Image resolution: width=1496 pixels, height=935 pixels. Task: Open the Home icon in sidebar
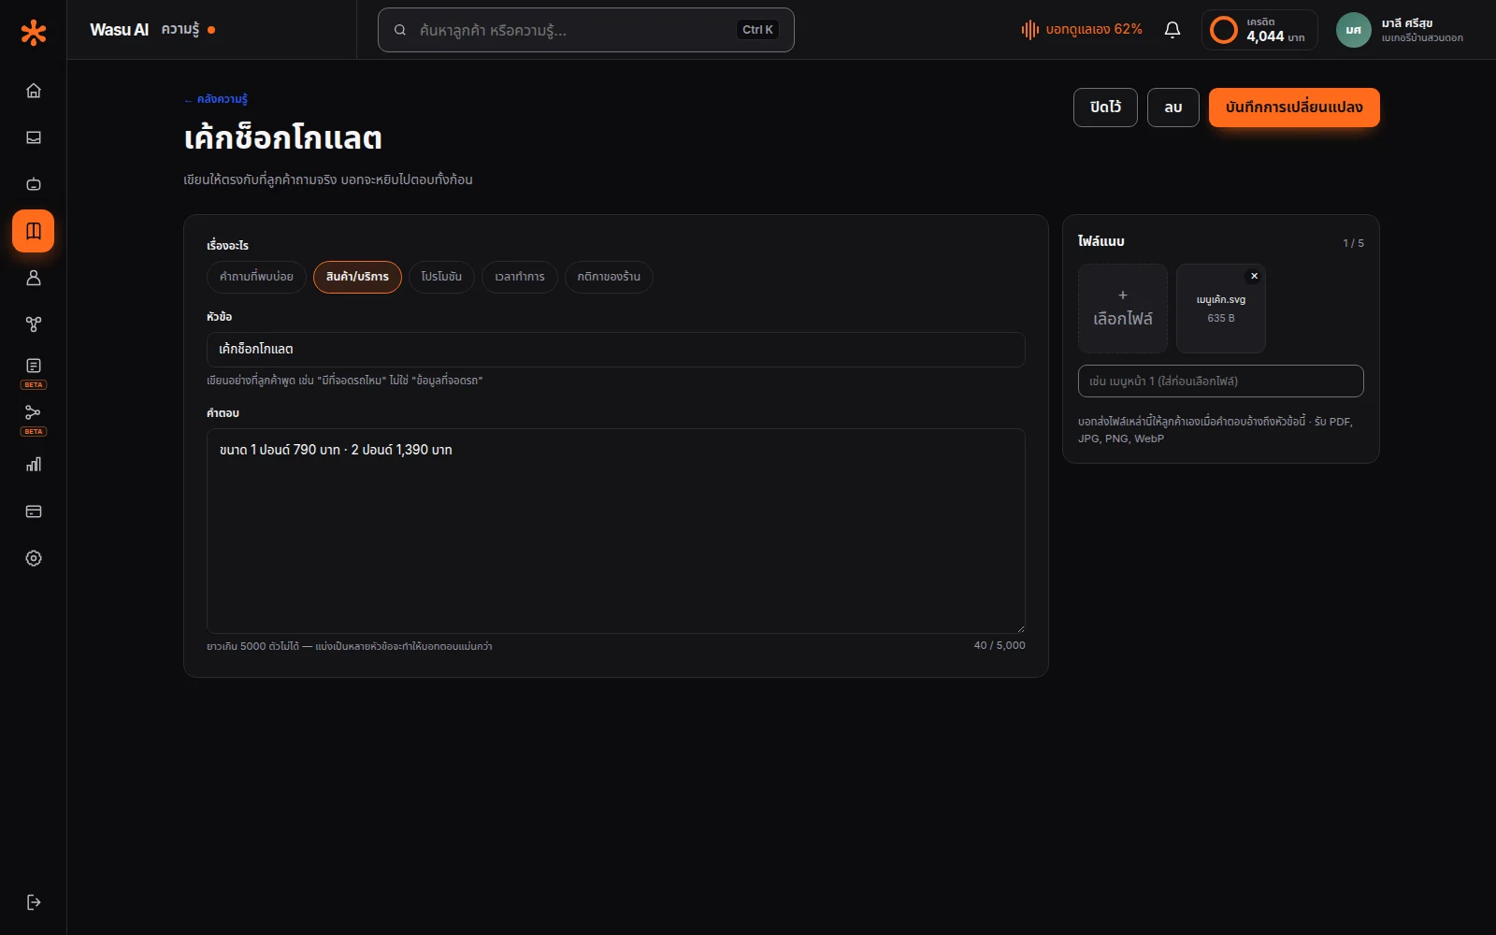(34, 91)
